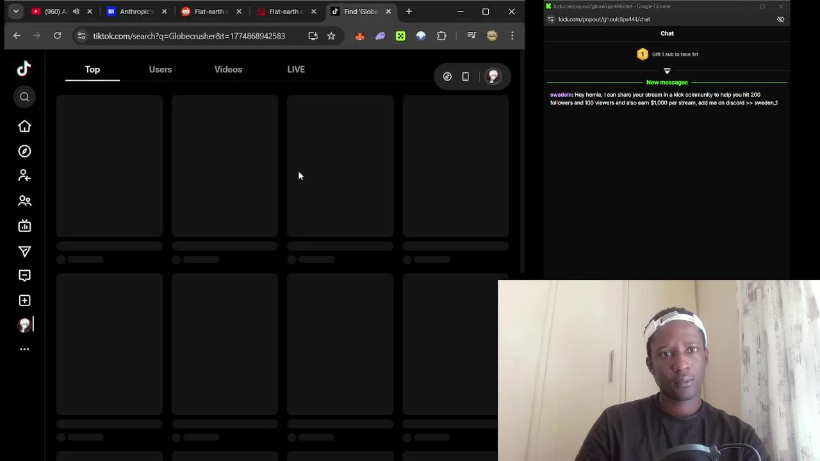This screenshot has height=461, width=820.
Task: Click install app icon in address bar
Action: tap(313, 36)
